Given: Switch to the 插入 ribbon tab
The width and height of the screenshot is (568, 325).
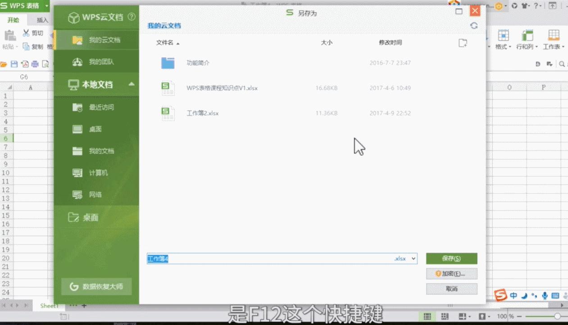Looking at the screenshot, I should 42,20.
